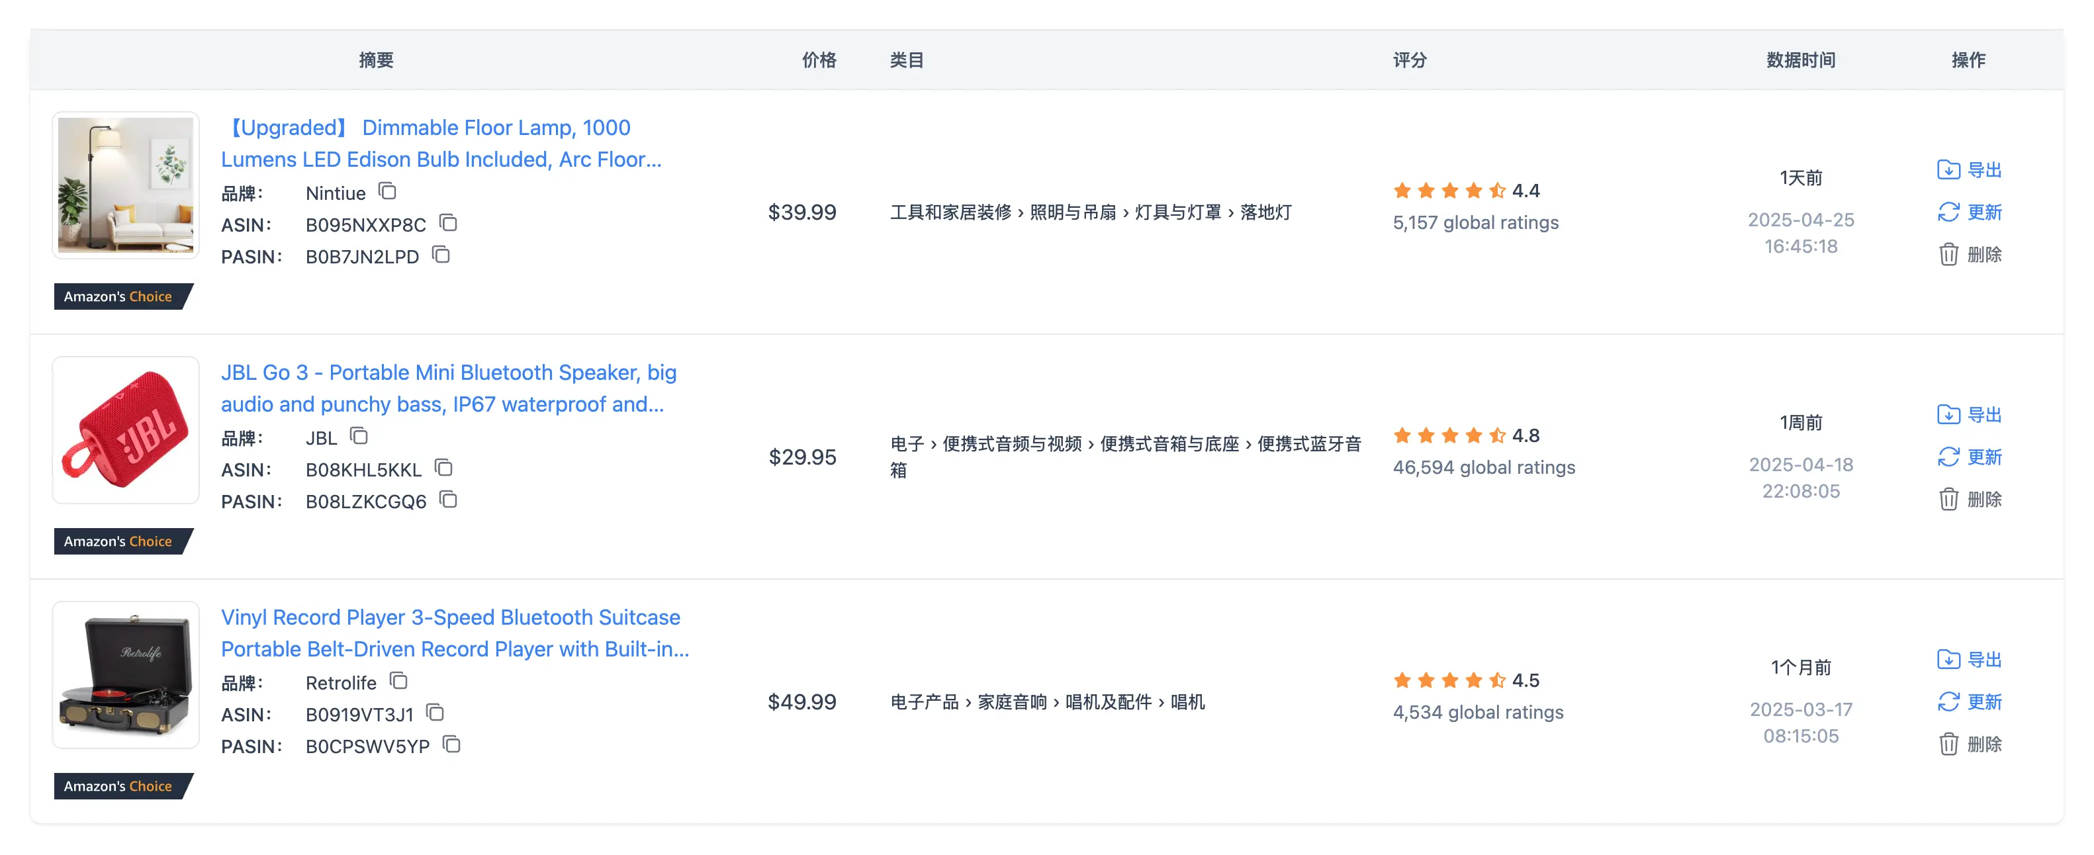The height and width of the screenshot is (855, 2094).
Task: View the floor lamp product thumbnail
Action: pos(126,185)
